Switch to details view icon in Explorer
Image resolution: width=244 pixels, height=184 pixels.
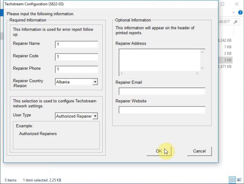(x=233, y=180)
